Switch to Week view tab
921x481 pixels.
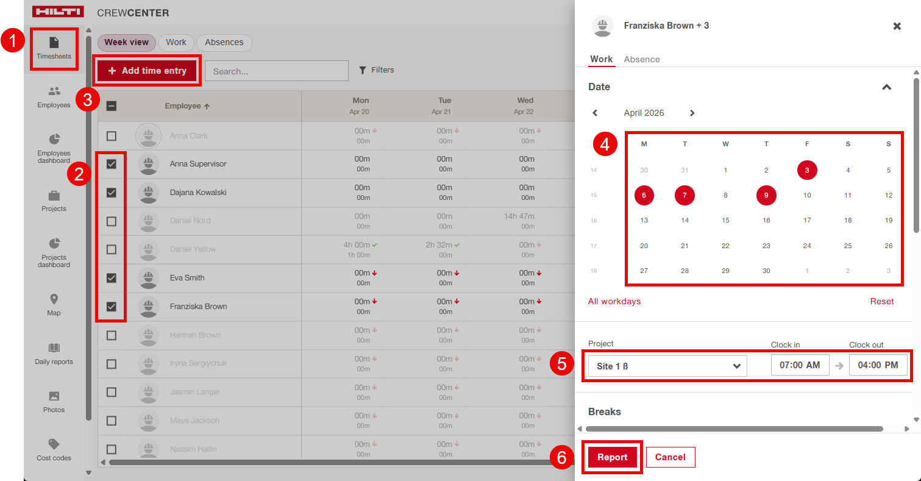[126, 43]
